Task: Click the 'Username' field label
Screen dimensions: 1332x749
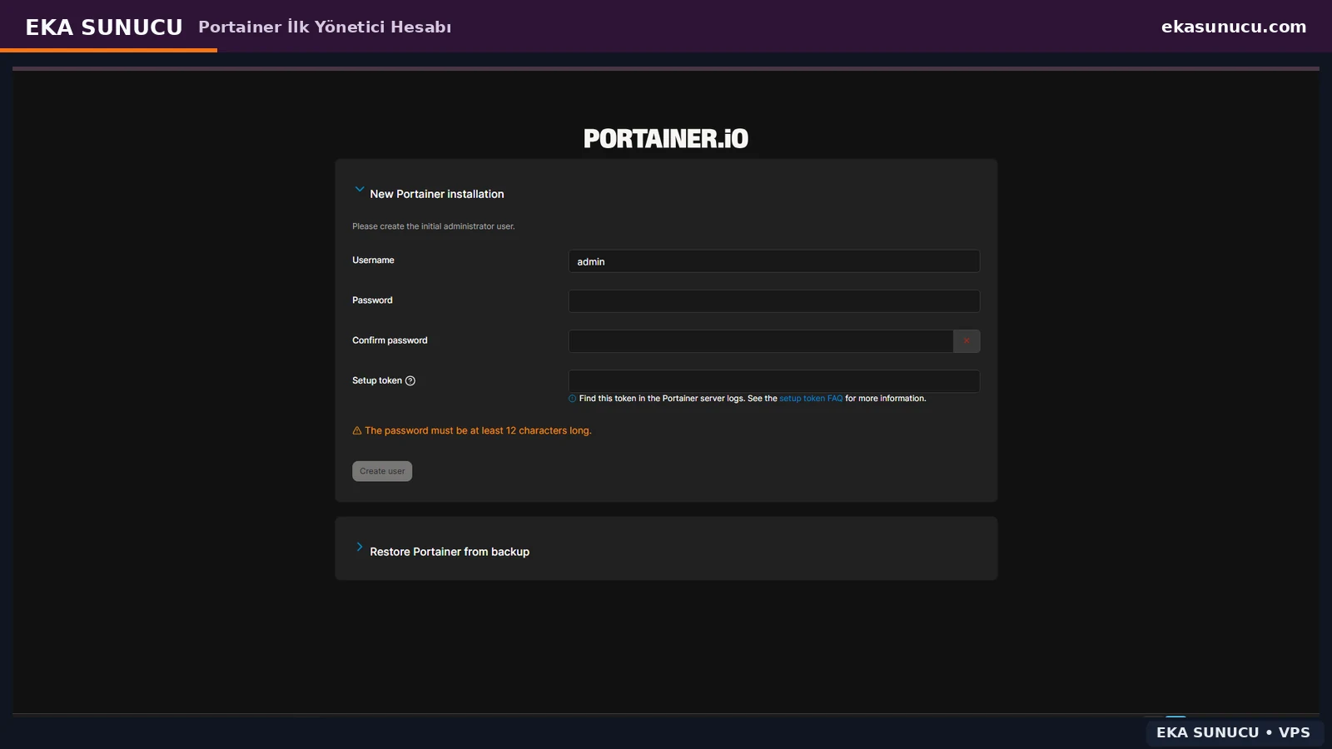Action: (373, 260)
